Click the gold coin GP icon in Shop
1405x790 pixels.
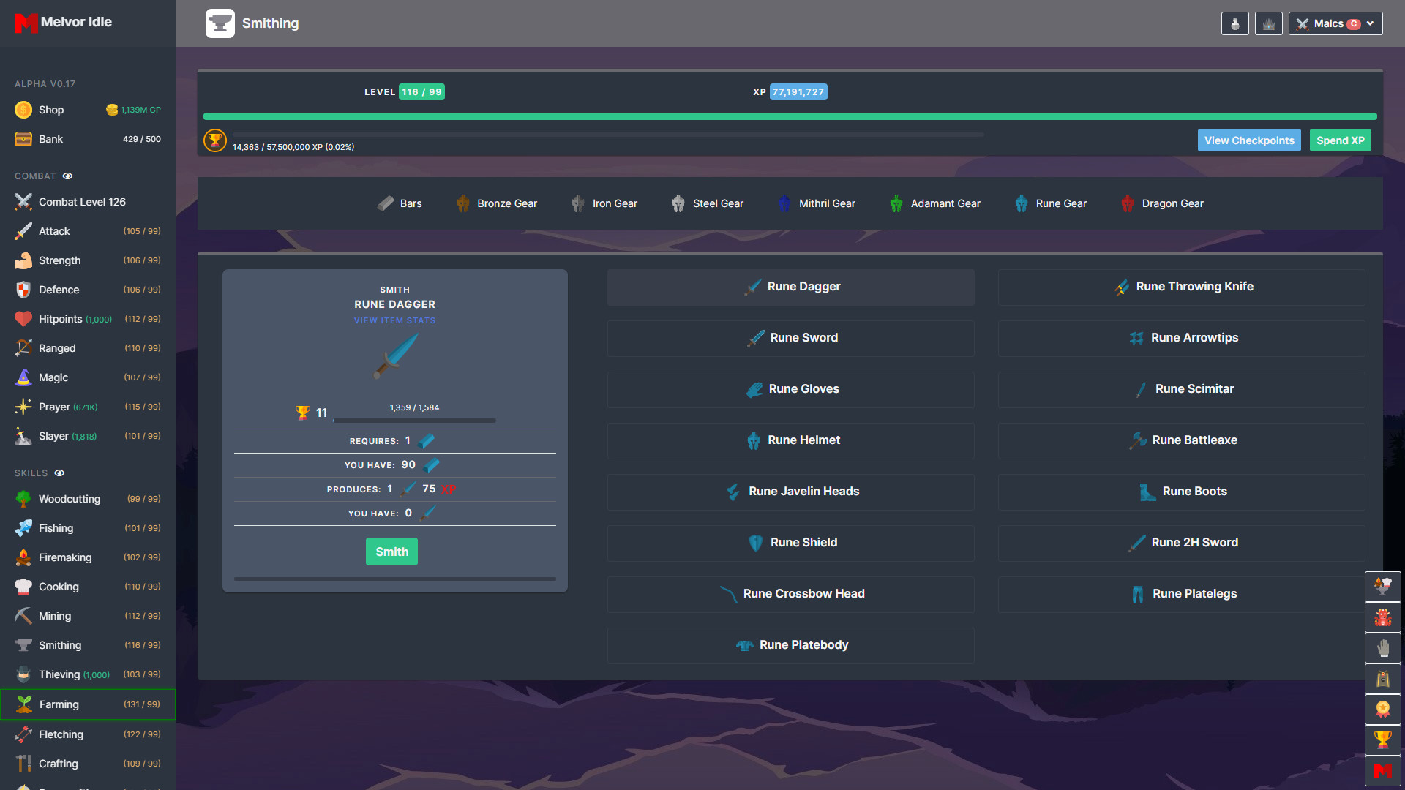pyautogui.click(x=109, y=109)
